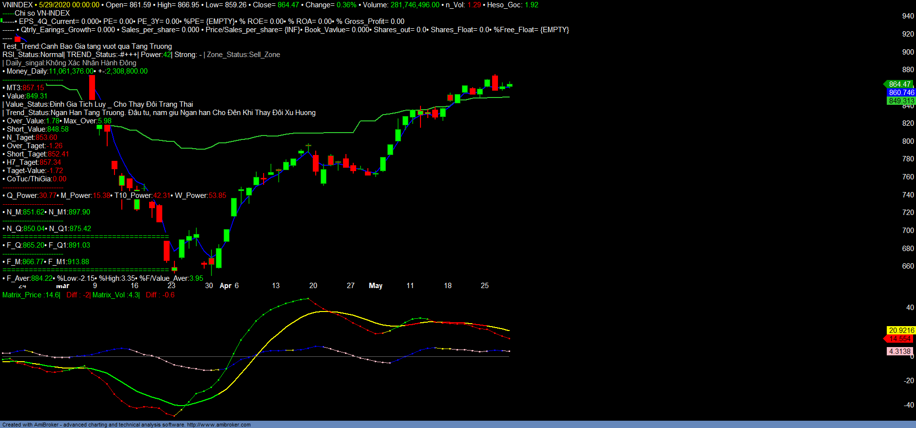The width and height of the screenshot is (916, 428).
Task: Click the red 14.554 indicator value tag
Action: [x=899, y=339]
